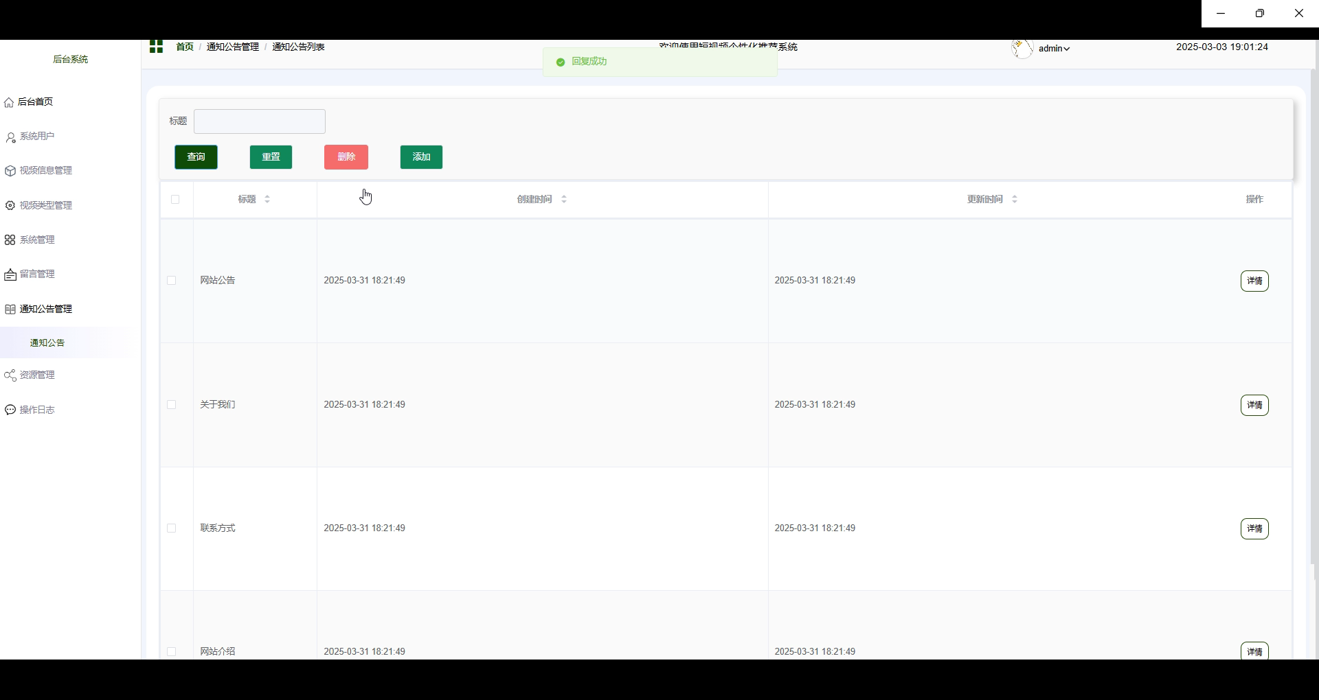Click the share icon beside 资源管理
The height and width of the screenshot is (700, 1319).
[x=10, y=375]
